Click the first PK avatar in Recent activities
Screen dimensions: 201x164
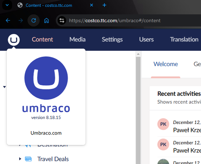click(x=163, y=124)
